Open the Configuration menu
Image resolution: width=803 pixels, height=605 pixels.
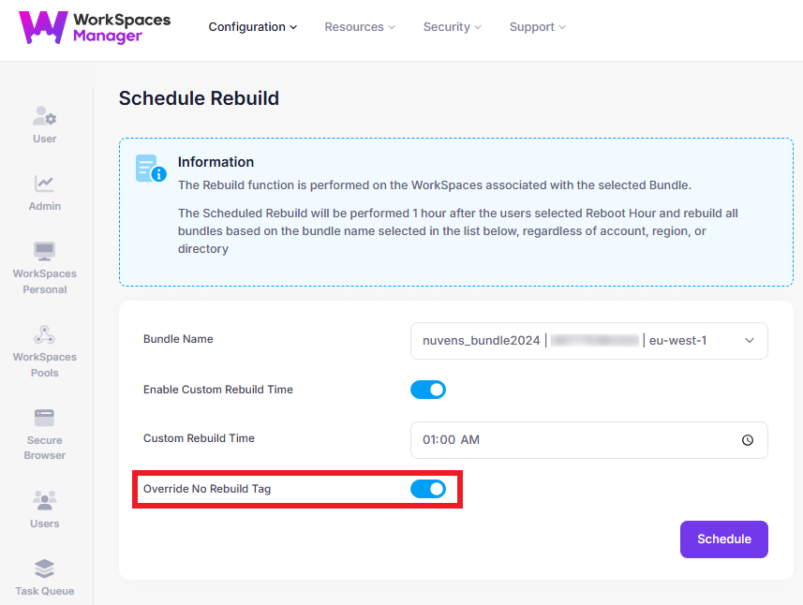click(252, 27)
